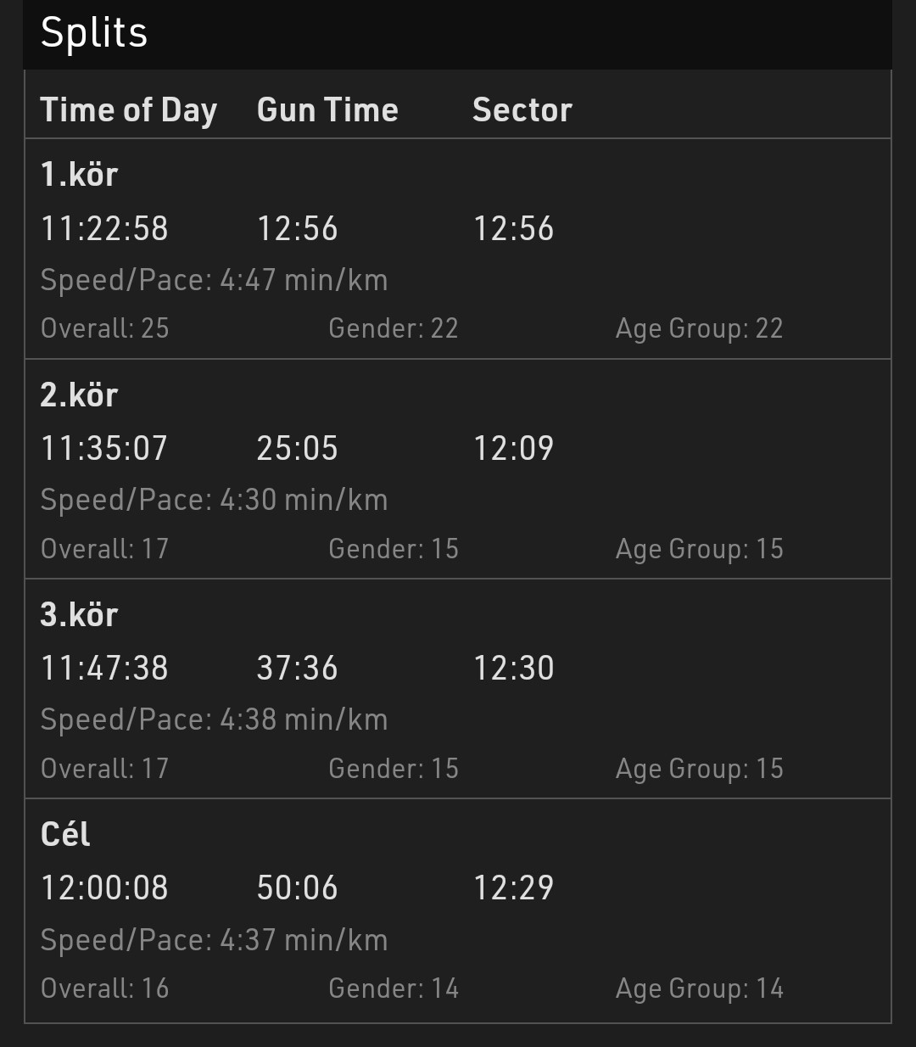This screenshot has height=1047, width=916.
Task: Click the Splits section header
Action: (x=94, y=34)
